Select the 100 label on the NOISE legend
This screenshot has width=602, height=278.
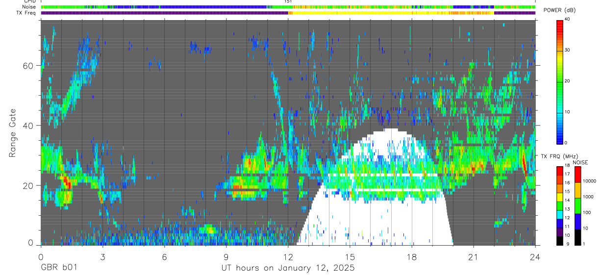point(587,212)
